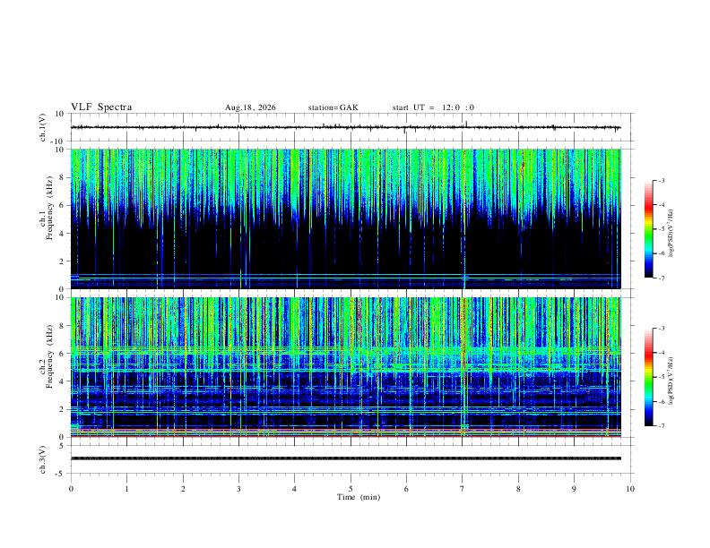Viewport: 710px width, 548px height.
Task: Click the ch.3 voltage trace band
Action: click(x=345, y=458)
